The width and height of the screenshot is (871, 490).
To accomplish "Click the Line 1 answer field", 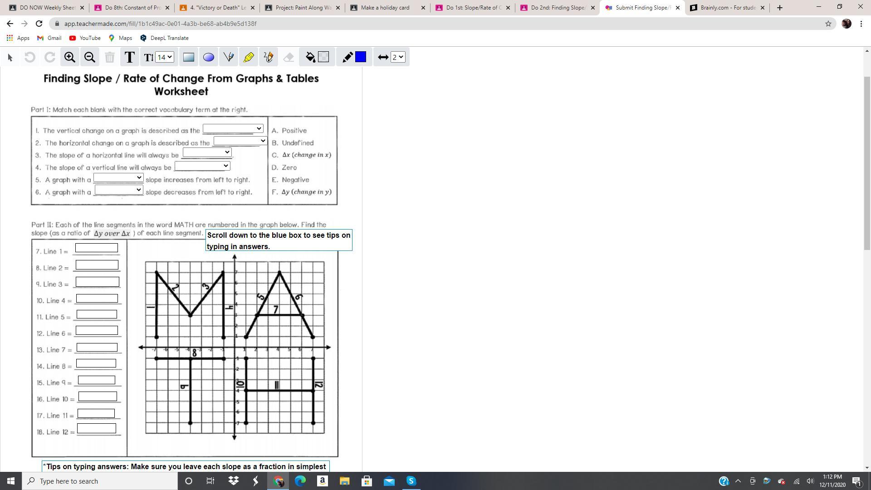I will coord(96,248).
